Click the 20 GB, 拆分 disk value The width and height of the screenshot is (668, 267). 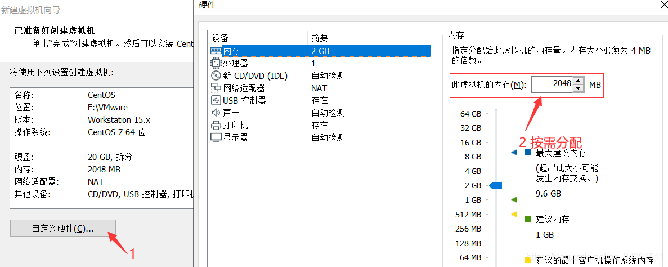(x=110, y=157)
